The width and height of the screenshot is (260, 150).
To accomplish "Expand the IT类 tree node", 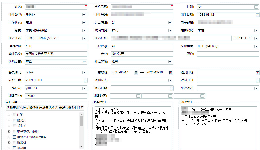I will point(9,115).
